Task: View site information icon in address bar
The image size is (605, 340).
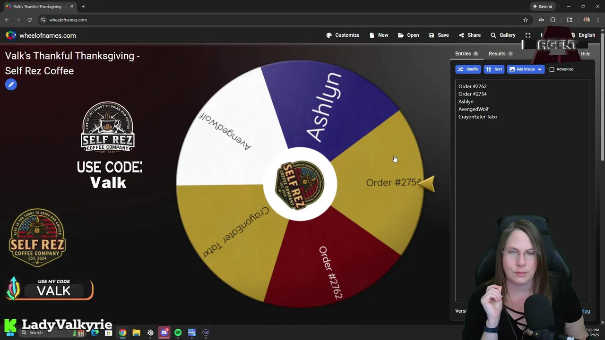Action: click(x=43, y=20)
